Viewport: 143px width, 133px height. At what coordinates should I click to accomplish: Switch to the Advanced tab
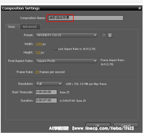tap(30, 27)
